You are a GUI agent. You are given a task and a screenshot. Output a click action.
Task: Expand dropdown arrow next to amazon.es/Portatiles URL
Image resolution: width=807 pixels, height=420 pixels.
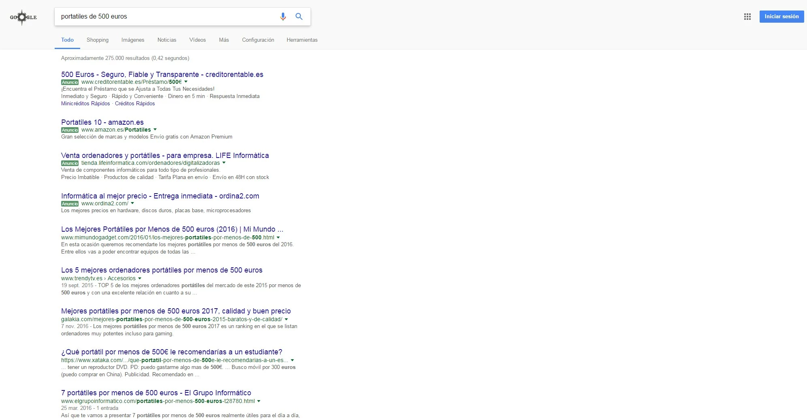155,130
